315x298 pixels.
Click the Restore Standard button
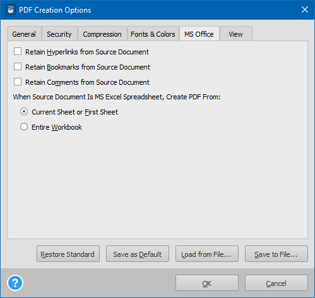tap(68, 254)
